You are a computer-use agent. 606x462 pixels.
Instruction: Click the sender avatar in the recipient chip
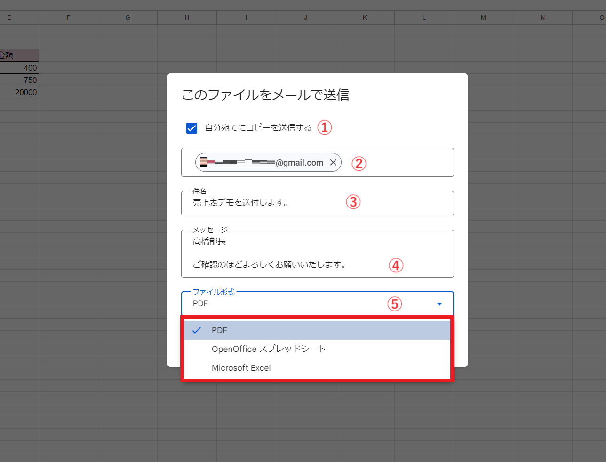pos(204,162)
